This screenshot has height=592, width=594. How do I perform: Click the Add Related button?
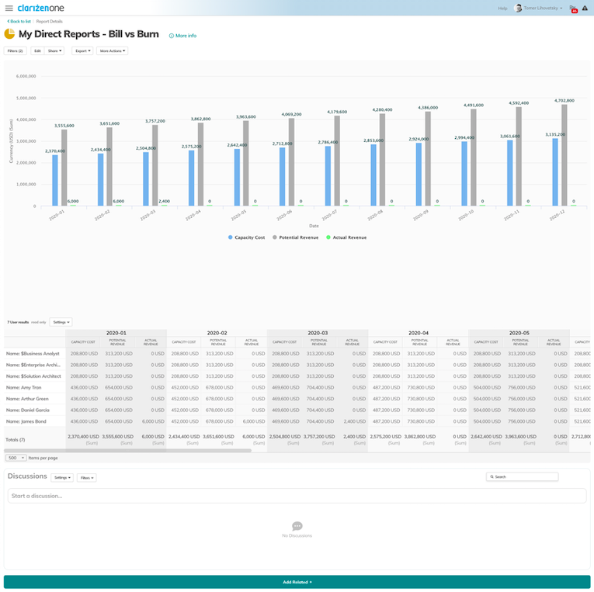click(x=297, y=581)
